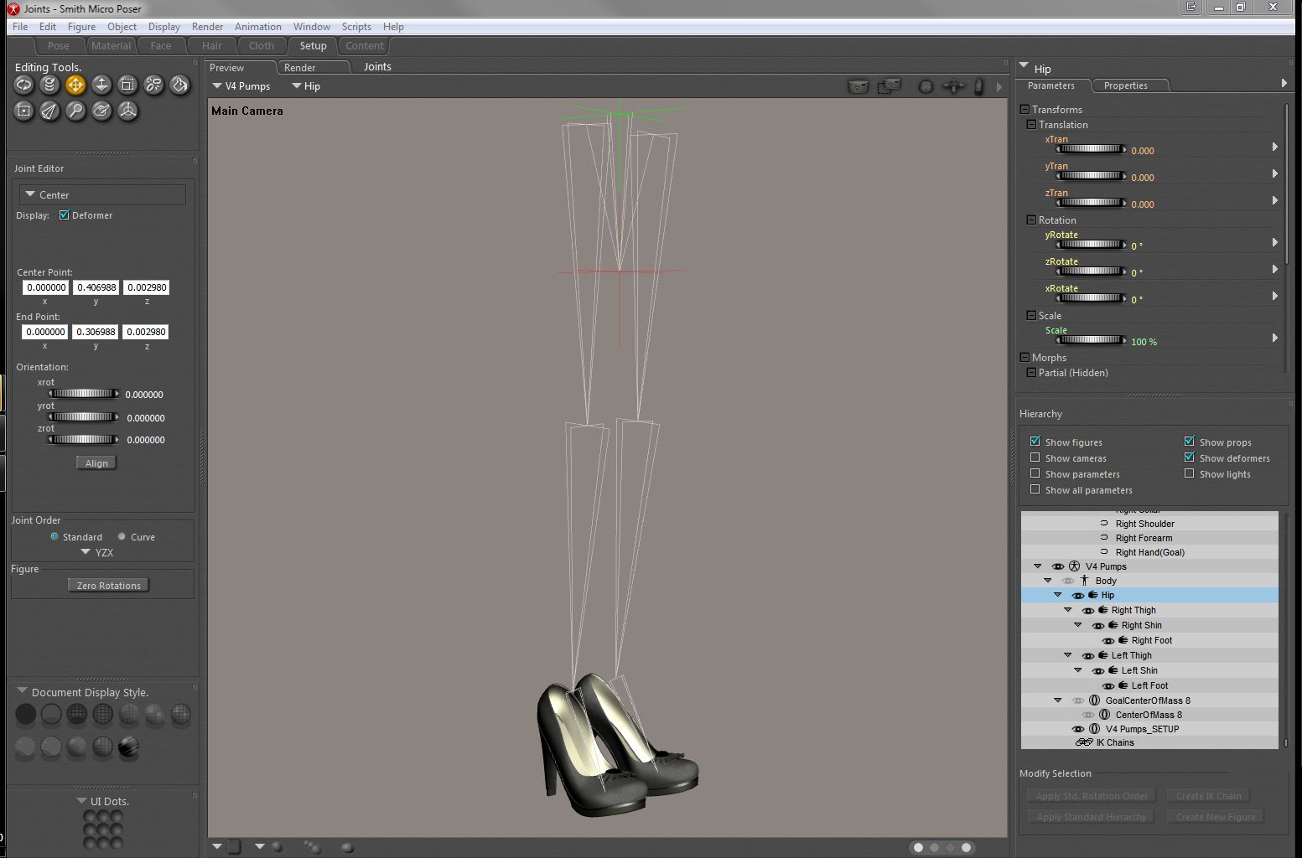Click the Area Render camera icon

pyautogui.click(x=889, y=86)
